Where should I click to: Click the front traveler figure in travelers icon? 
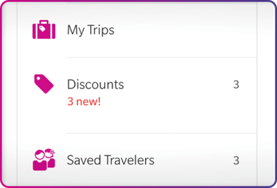[x=40, y=160]
